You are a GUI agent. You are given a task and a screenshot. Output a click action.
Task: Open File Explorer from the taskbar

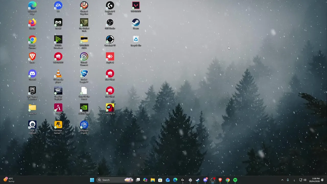(153, 180)
